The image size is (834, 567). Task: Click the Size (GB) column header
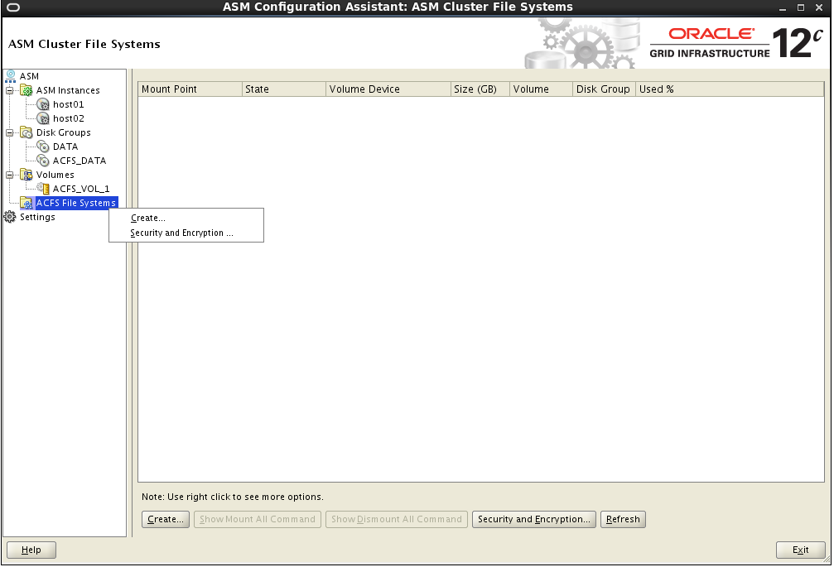(x=480, y=89)
